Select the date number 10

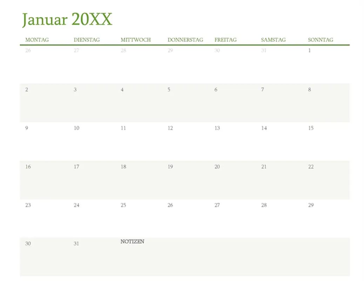tap(76, 128)
